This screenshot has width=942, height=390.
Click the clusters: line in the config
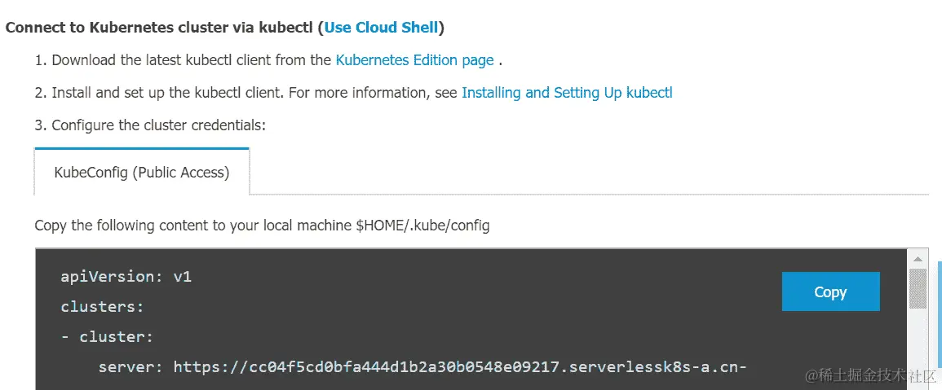coord(102,307)
